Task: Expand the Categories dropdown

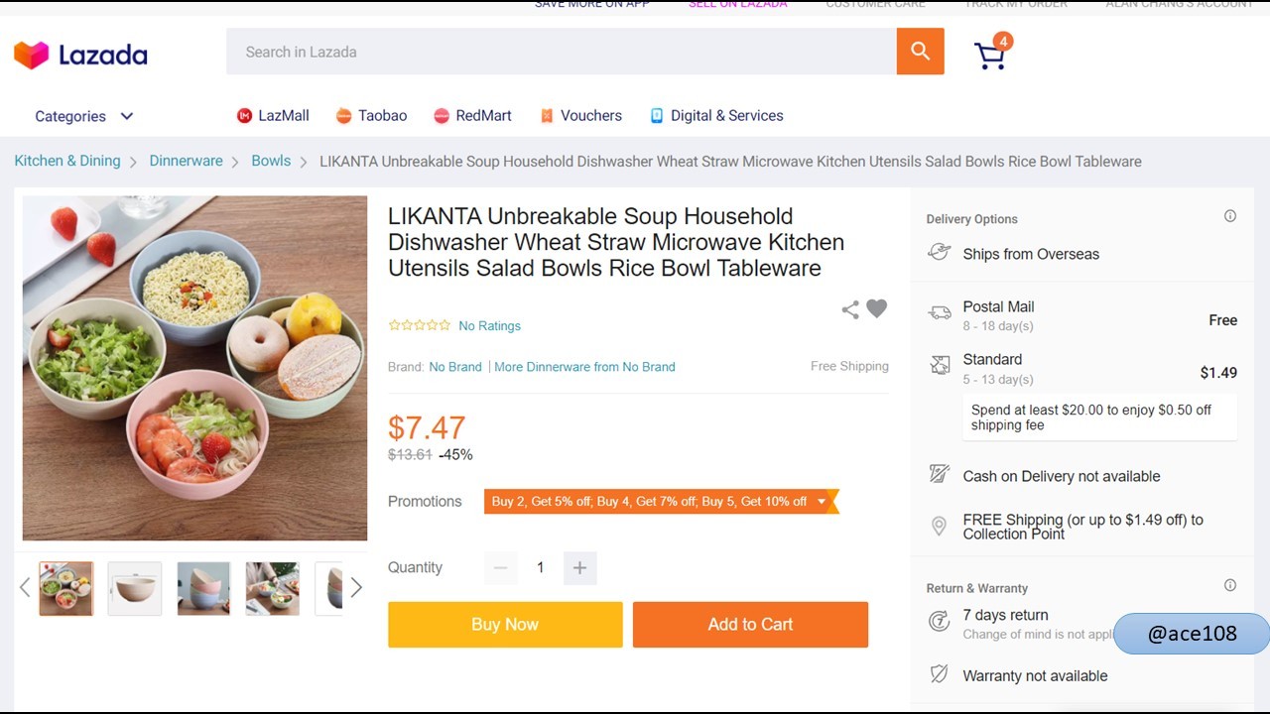Action: (83, 116)
